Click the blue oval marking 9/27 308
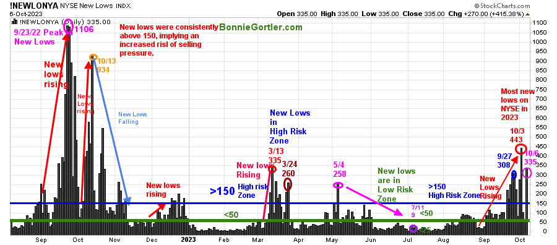The height and width of the screenshot is (245, 557). [x=514, y=174]
